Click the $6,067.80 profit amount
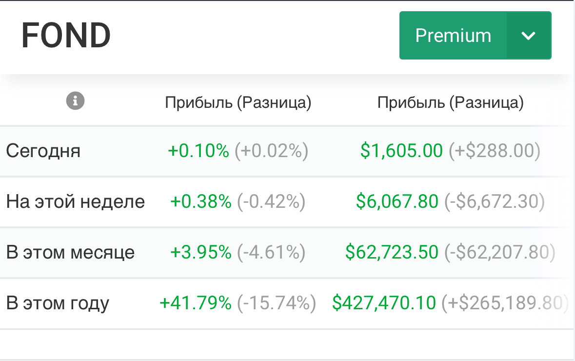575x361 pixels. [x=397, y=201]
